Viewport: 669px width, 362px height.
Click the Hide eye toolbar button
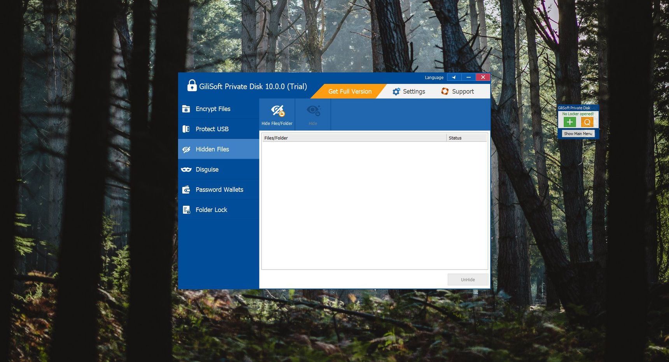click(x=313, y=115)
